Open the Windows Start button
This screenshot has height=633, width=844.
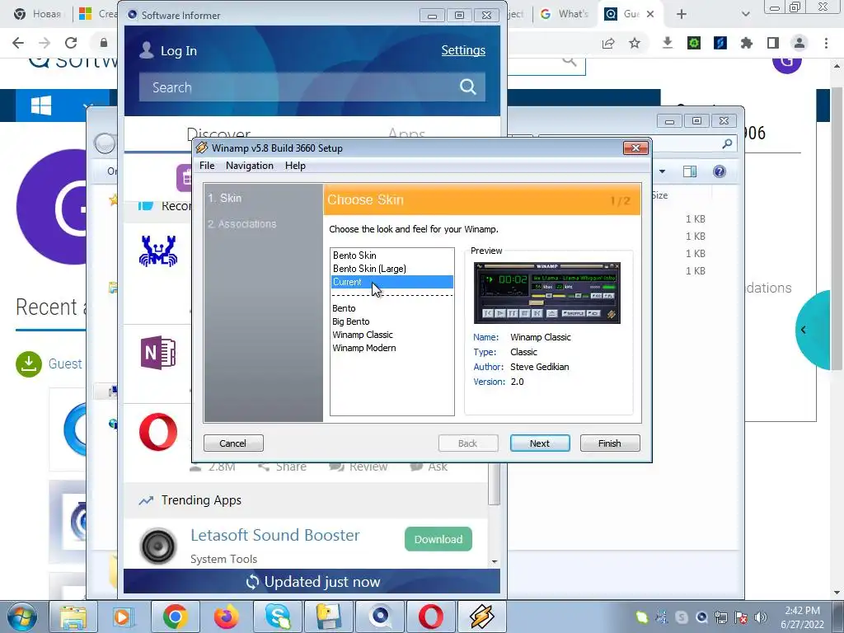pyautogui.click(x=21, y=617)
